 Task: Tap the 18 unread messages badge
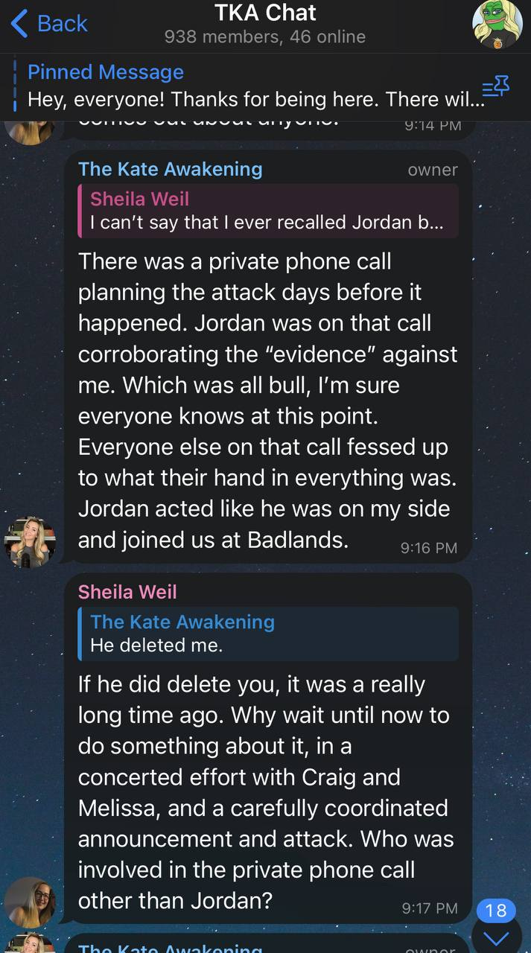click(x=496, y=910)
